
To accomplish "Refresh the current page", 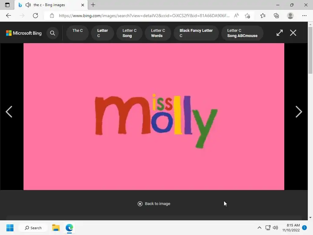I will (35, 16).
